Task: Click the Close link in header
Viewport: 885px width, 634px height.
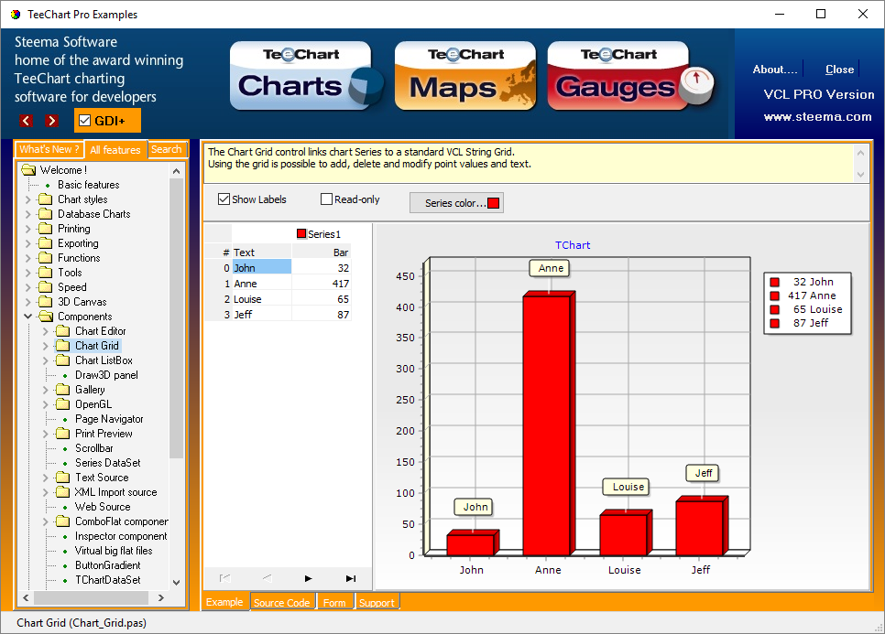Action: (839, 70)
